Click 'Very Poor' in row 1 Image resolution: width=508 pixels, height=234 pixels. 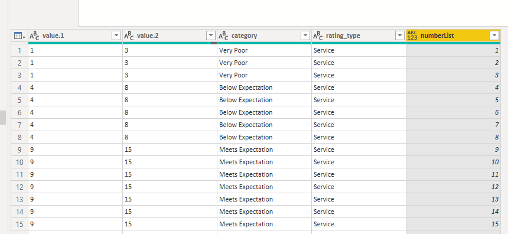233,51
